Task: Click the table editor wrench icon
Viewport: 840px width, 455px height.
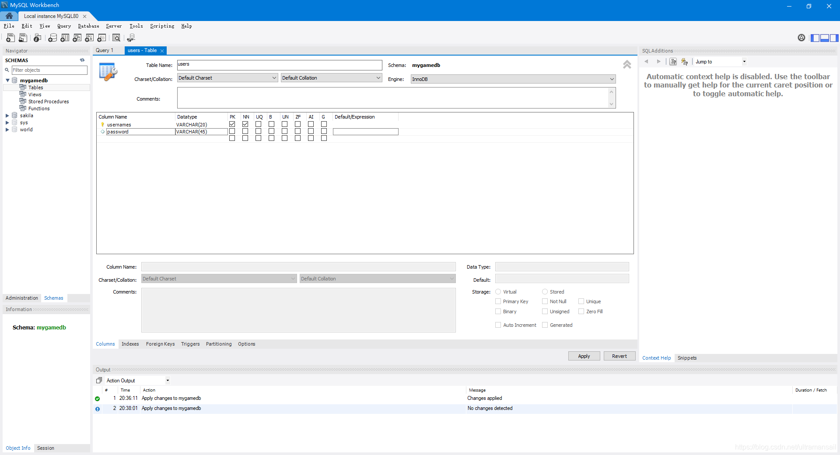Action: (108, 72)
